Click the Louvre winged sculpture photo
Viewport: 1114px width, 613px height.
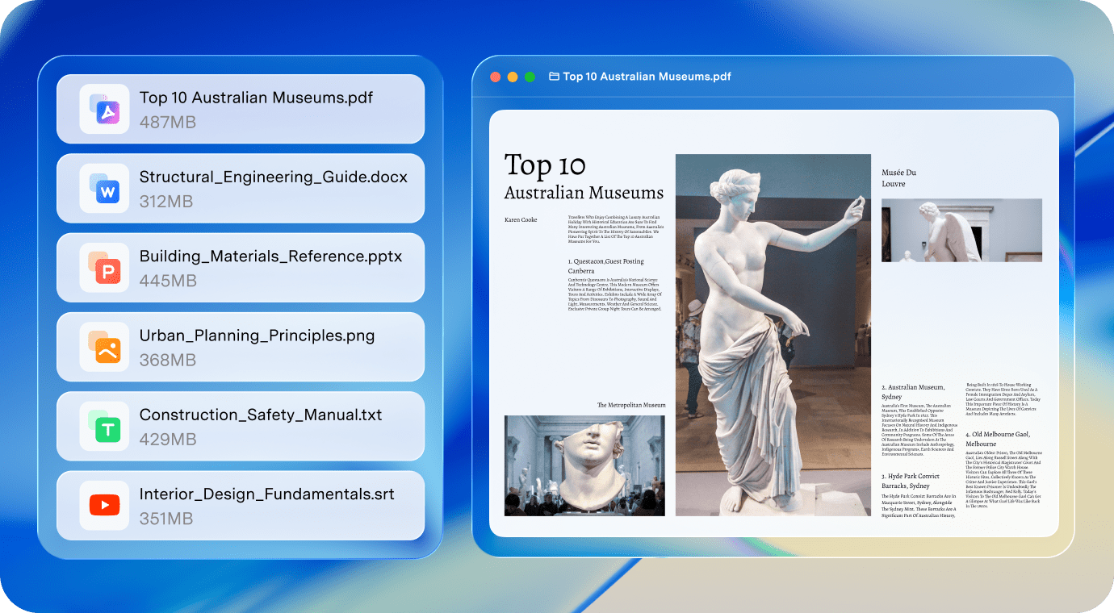[x=961, y=230]
